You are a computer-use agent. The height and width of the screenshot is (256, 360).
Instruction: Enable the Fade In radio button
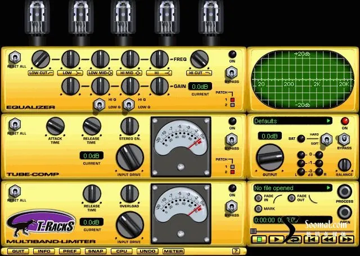click(258, 197)
